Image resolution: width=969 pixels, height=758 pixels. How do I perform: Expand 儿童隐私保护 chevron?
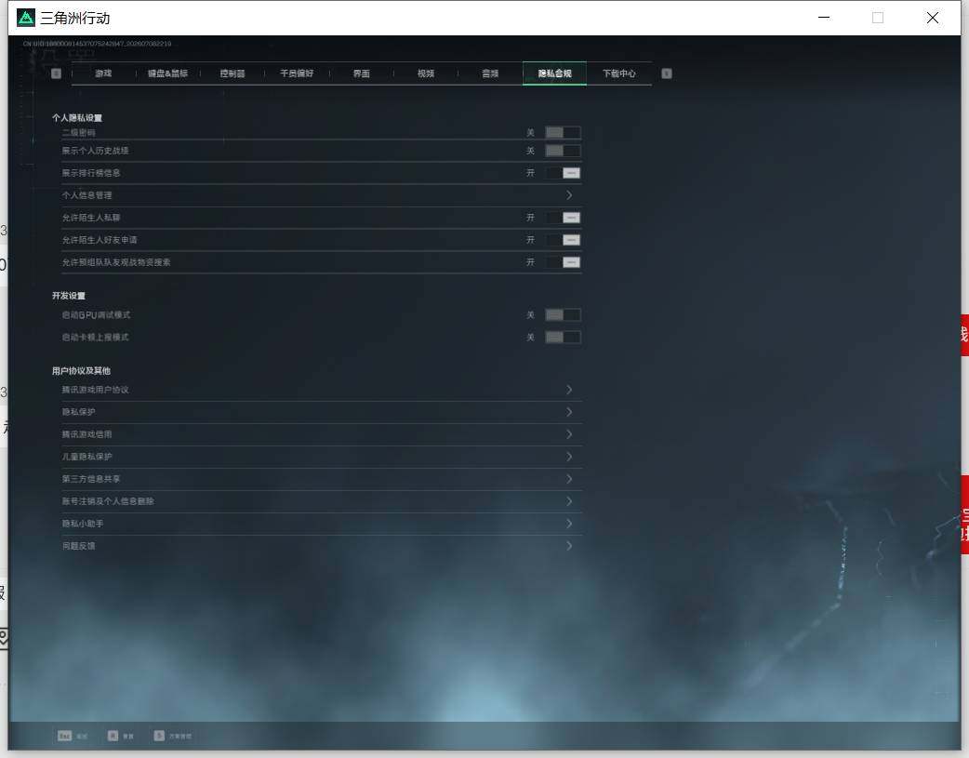click(569, 457)
